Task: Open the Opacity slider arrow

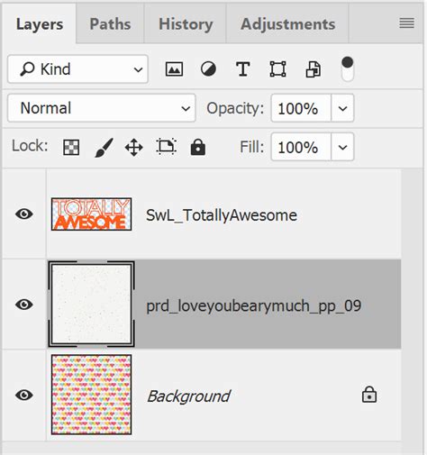Action: 342,108
